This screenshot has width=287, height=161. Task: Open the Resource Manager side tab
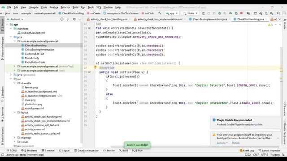2,48
